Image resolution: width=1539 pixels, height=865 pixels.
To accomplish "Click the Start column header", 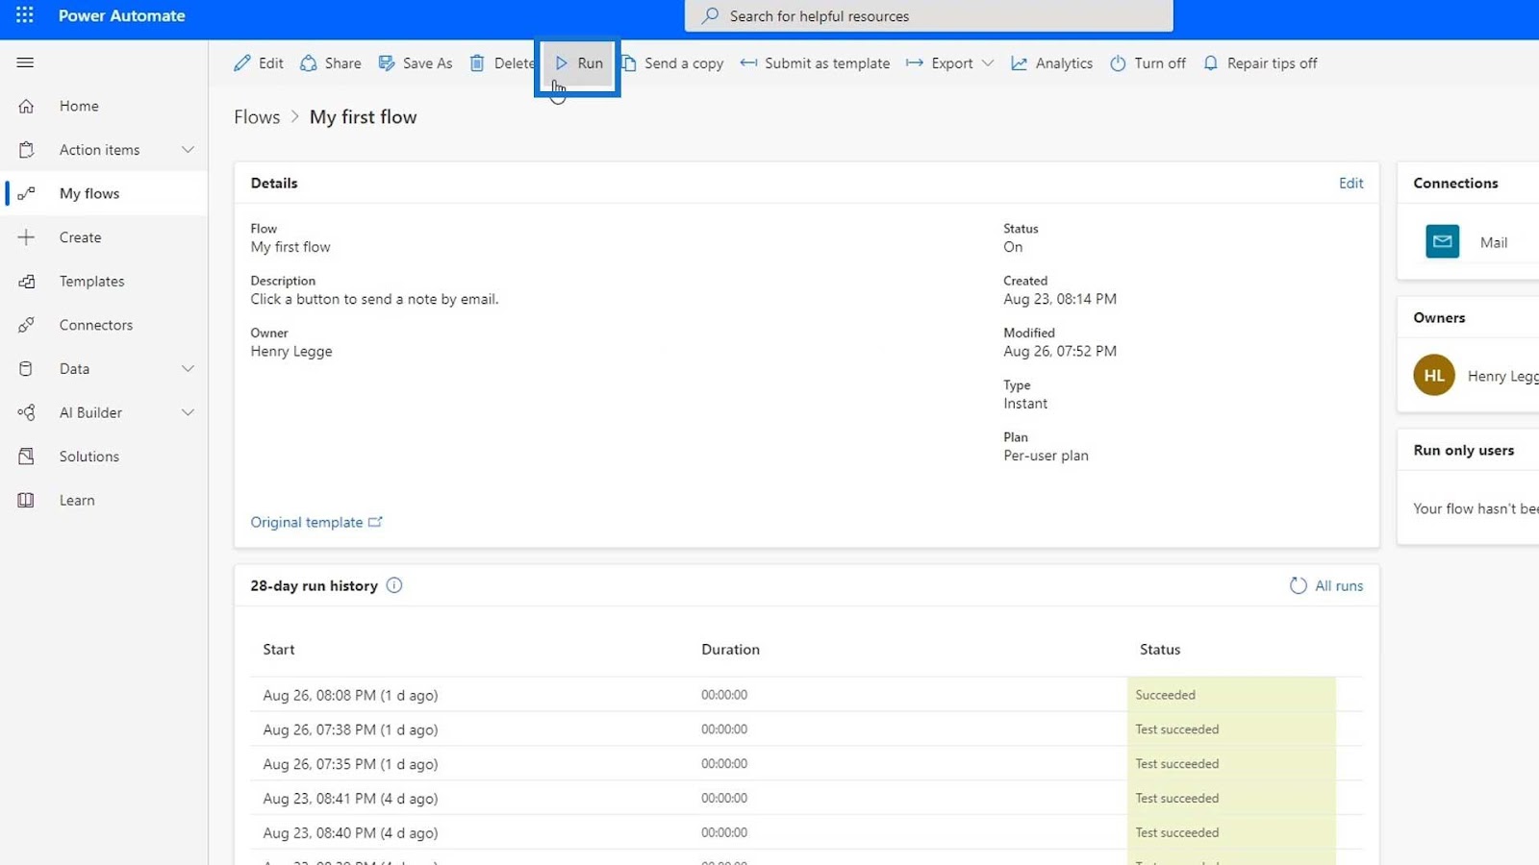I will pyautogui.click(x=279, y=650).
